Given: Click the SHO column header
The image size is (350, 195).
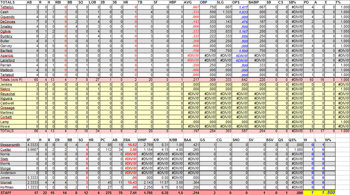Looking at the screenshot, I should coord(240,140).
